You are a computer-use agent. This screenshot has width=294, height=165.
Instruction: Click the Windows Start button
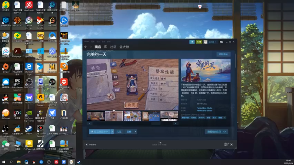(4, 162)
